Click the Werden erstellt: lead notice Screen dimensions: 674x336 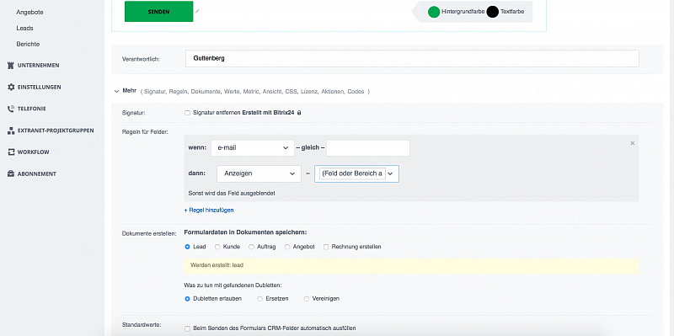411,265
